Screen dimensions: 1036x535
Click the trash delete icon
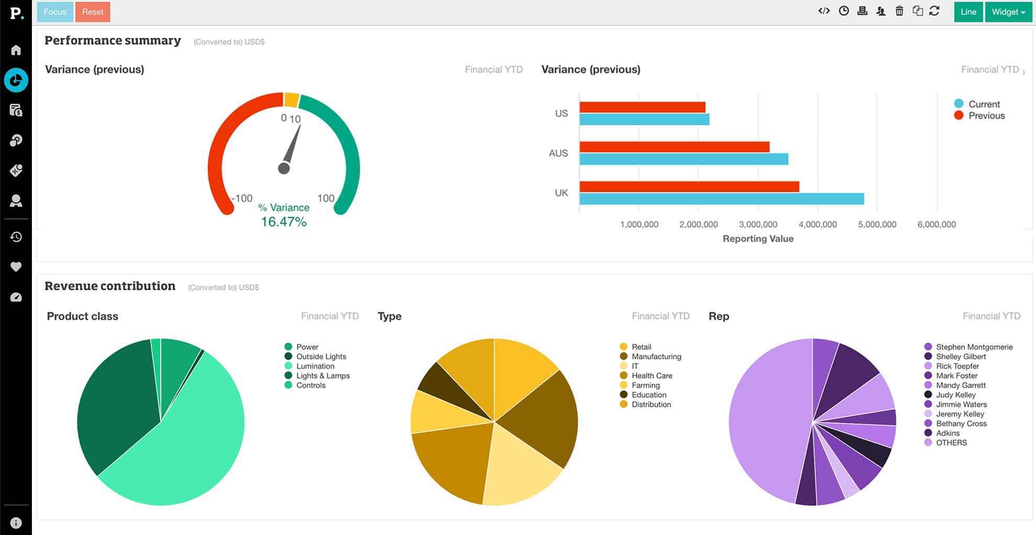tap(899, 11)
